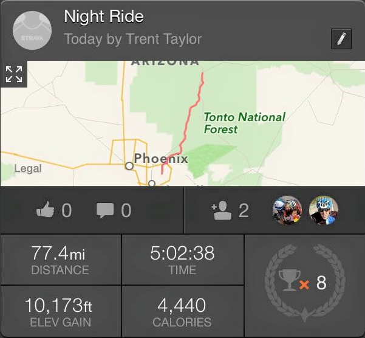
Task: Click Tonto National Forest map label
Action: click(x=244, y=123)
